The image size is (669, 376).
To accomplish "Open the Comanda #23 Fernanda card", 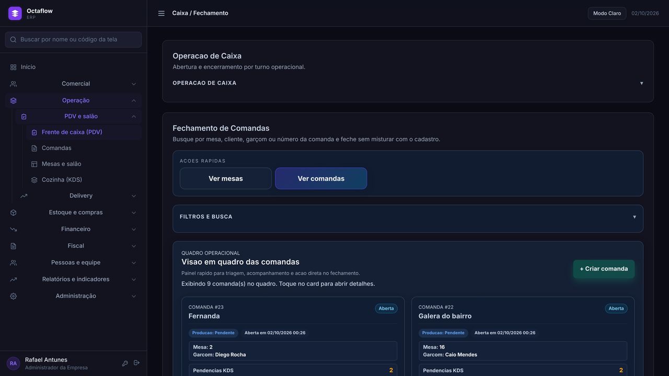I will point(293,336).
